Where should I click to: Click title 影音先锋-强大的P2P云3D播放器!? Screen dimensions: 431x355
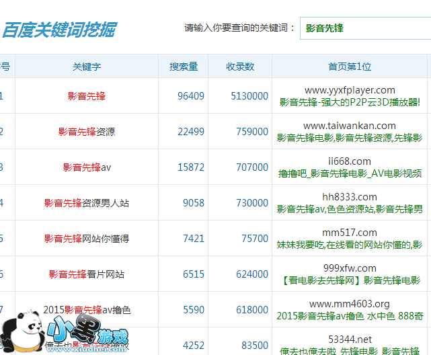point(350,102)
